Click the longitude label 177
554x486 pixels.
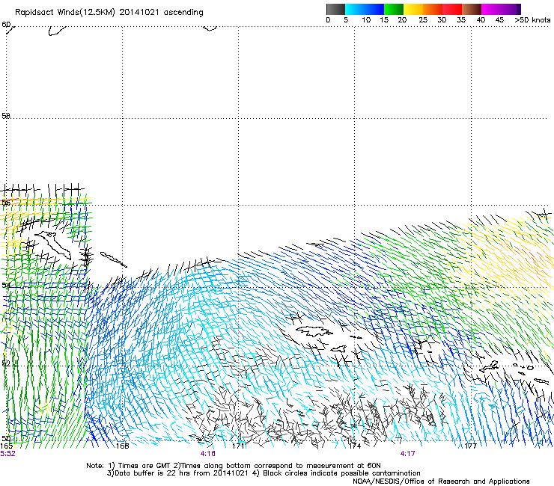[x=471, y=446]
